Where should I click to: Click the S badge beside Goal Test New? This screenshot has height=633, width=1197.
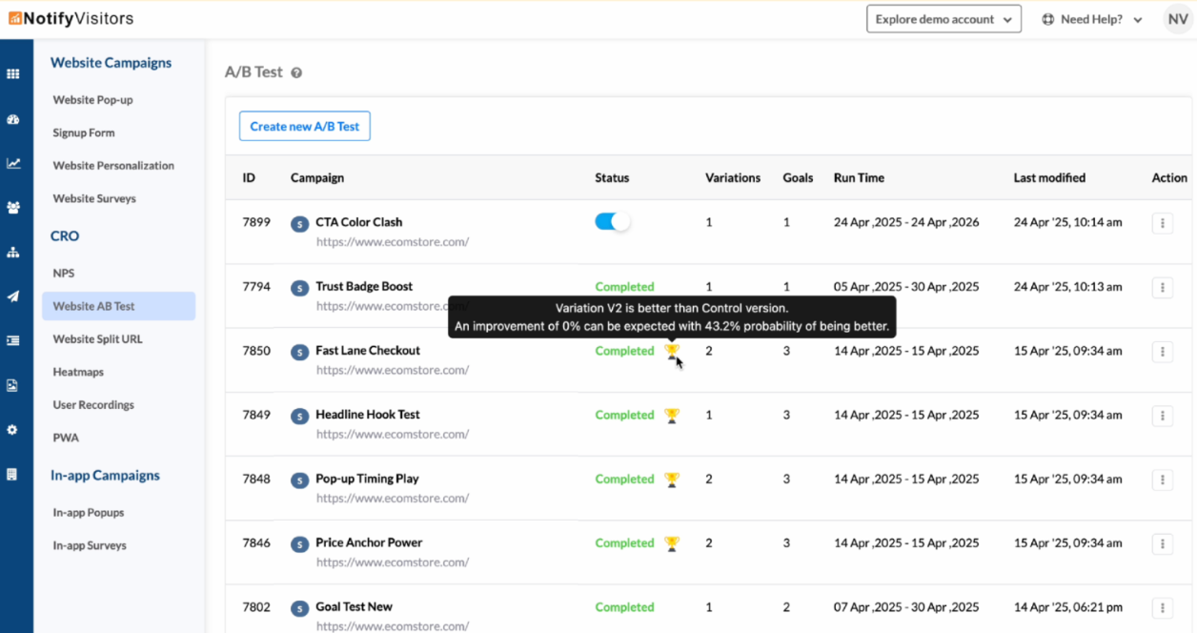pyautogui.click(x=299, y=608)
